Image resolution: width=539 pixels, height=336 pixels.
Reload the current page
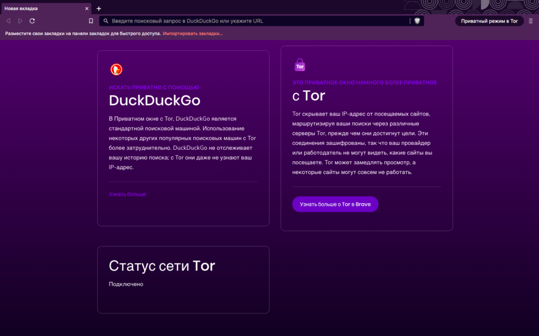[32, 21]
